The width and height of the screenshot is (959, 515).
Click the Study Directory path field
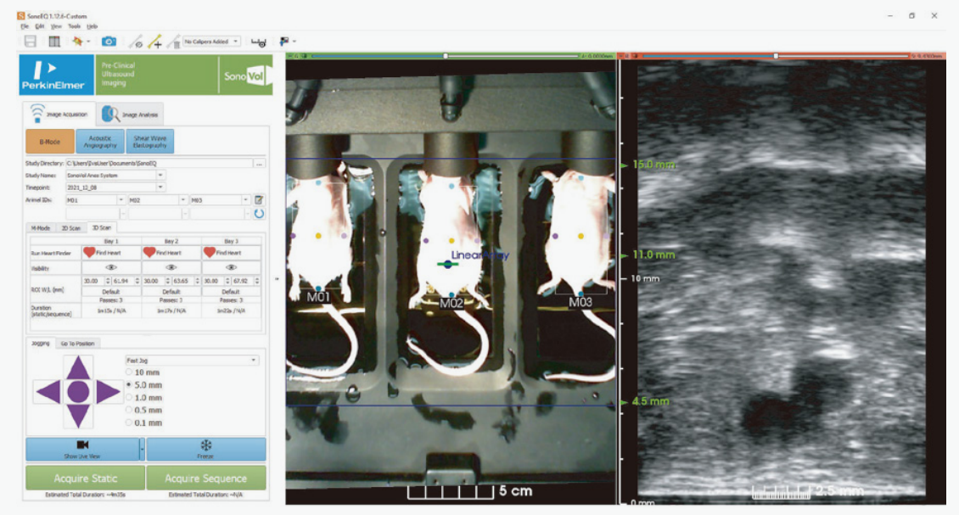[x=159, y=163]
